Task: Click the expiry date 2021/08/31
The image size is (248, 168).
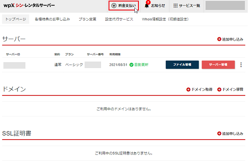Action: [118, 65]
